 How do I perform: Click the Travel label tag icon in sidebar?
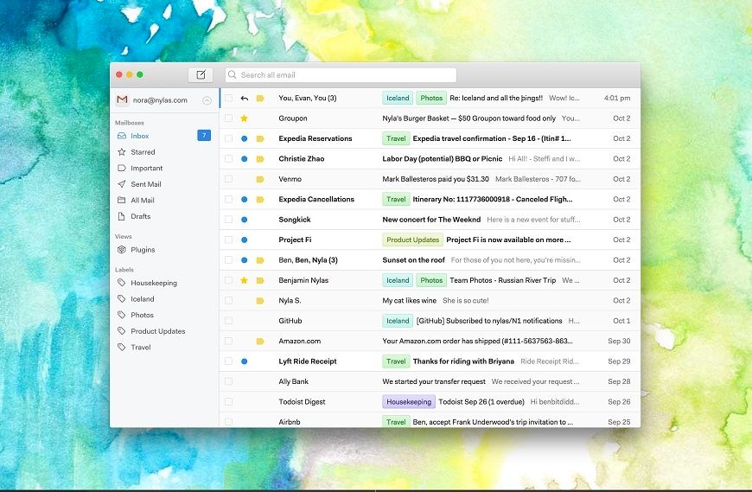[x=122, y=348]
